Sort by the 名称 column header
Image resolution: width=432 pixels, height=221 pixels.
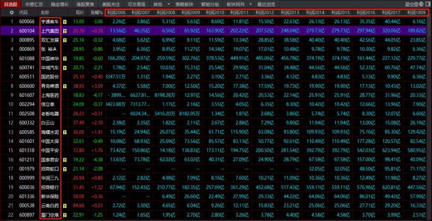click(45, 13)
